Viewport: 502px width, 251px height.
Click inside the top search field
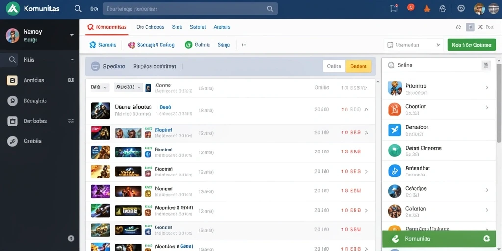[190, 9]
